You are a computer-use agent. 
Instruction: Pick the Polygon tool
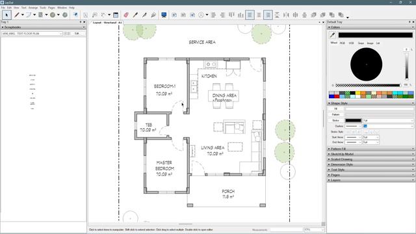point(65,15)
